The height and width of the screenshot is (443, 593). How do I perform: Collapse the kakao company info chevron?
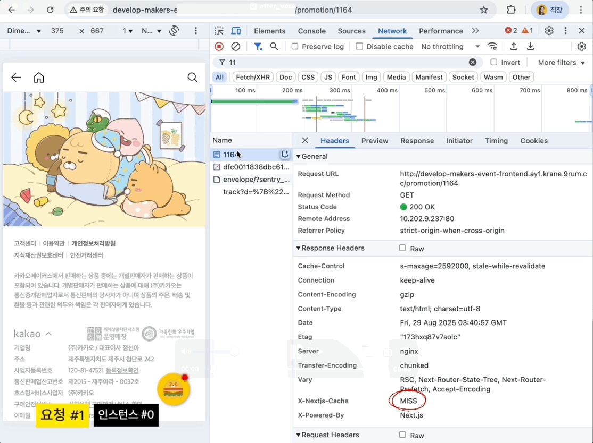[49, 334]
